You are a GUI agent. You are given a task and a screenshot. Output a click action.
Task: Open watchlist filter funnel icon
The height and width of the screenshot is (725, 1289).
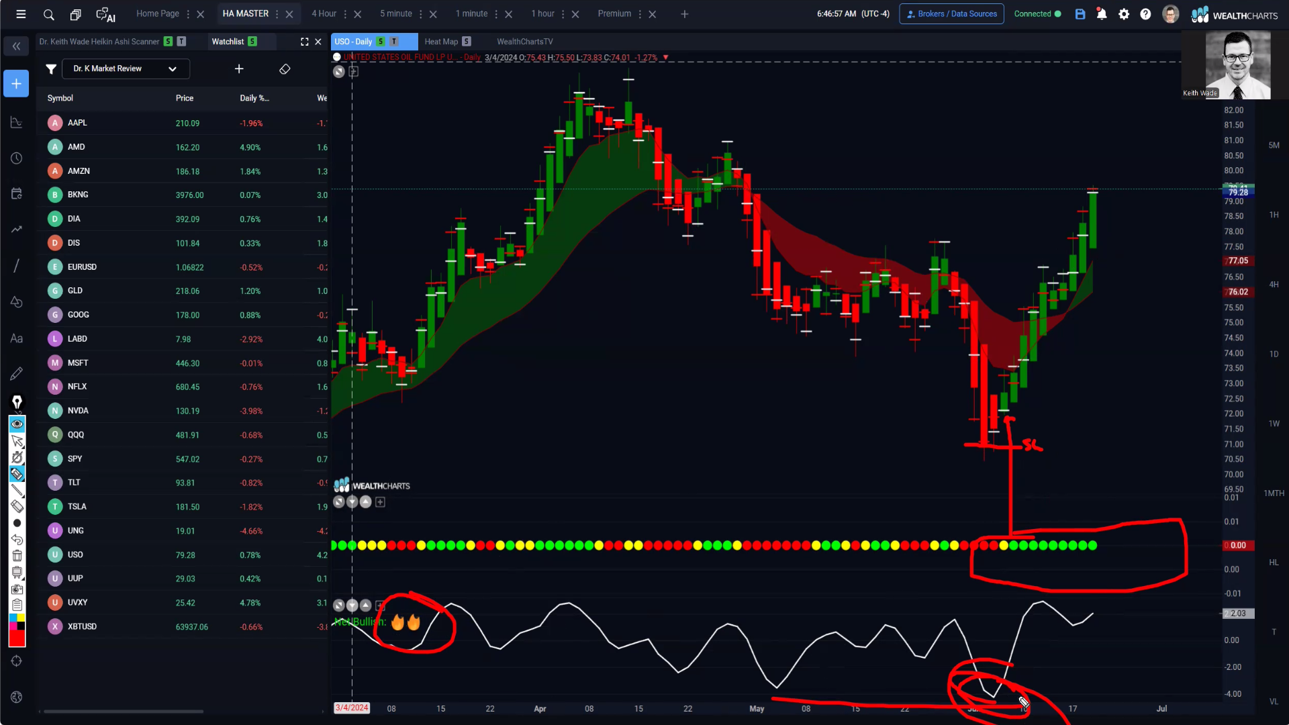(51, 69)
